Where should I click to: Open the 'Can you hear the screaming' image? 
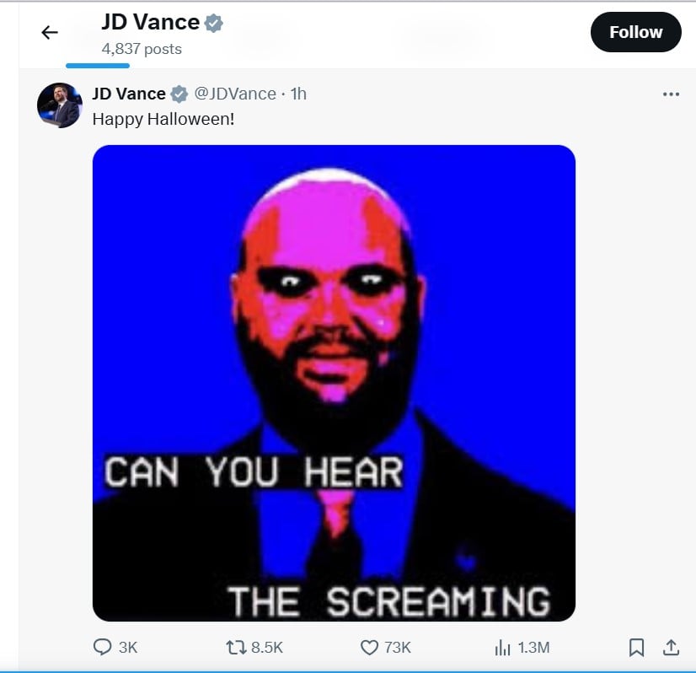334,383
